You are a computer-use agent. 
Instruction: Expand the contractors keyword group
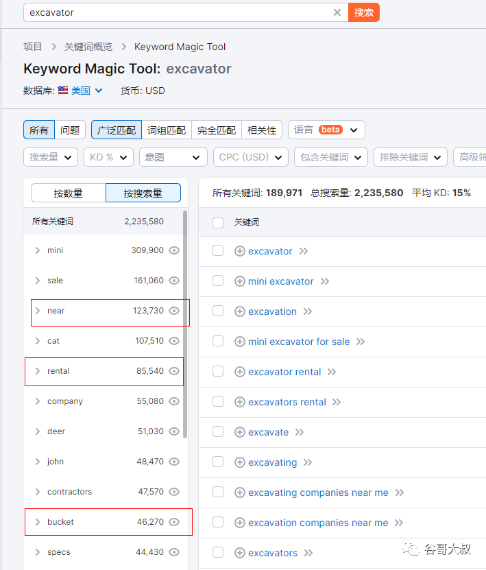click(x=38, y=492)
